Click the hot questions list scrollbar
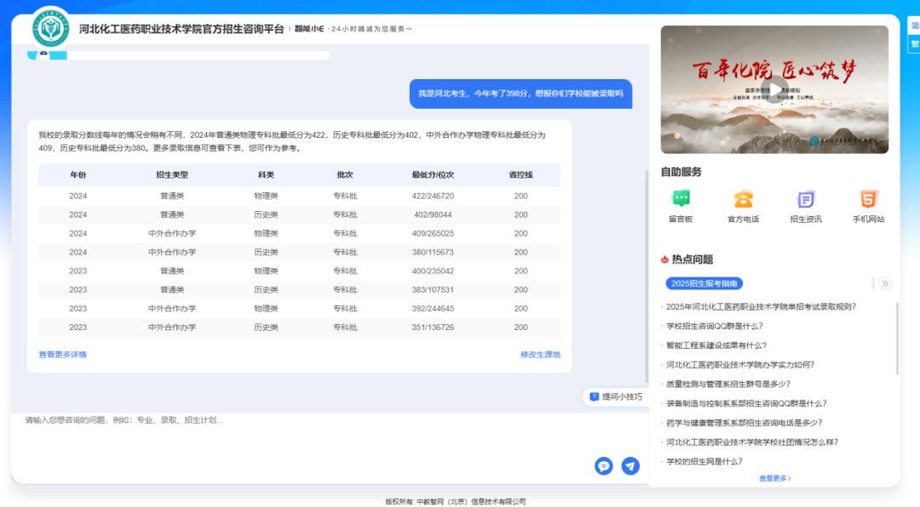Screen dimensions: 920x507 (x=897, y=340)
